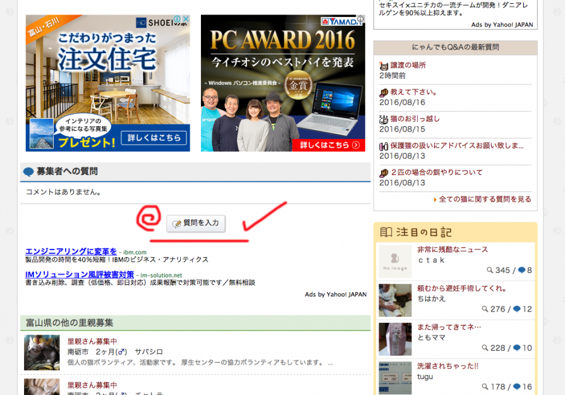Click the book icon next to 注目の日記
This screenshot has height=395, width=565.
tap(386, 232)
